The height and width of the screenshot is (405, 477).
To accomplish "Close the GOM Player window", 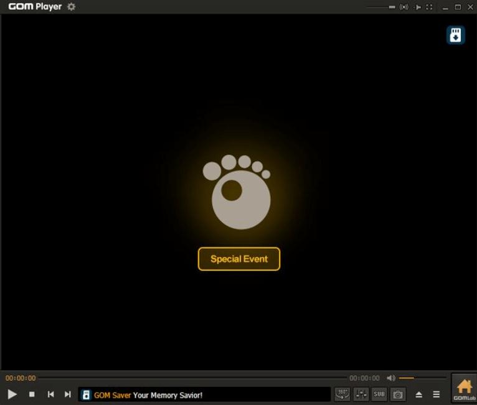I will click(x=470, y=7).
